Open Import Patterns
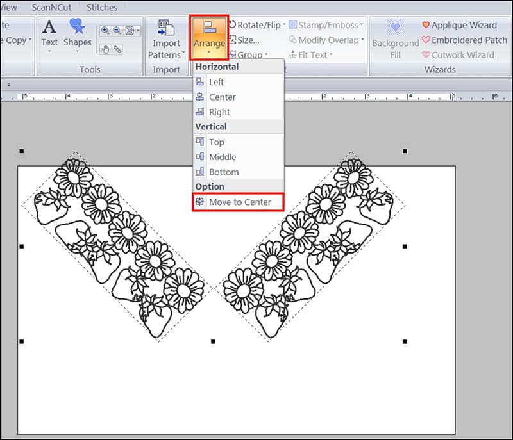The width and height of the screenshot is (513, 440). coord(166,40)
